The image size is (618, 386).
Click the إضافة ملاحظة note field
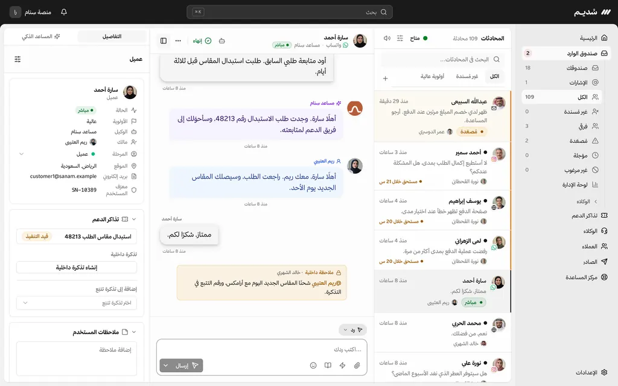[x=77, y=358]
